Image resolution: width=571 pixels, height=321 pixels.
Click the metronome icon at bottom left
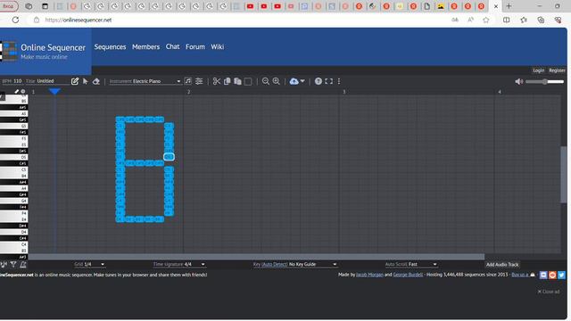coord(23,265)
